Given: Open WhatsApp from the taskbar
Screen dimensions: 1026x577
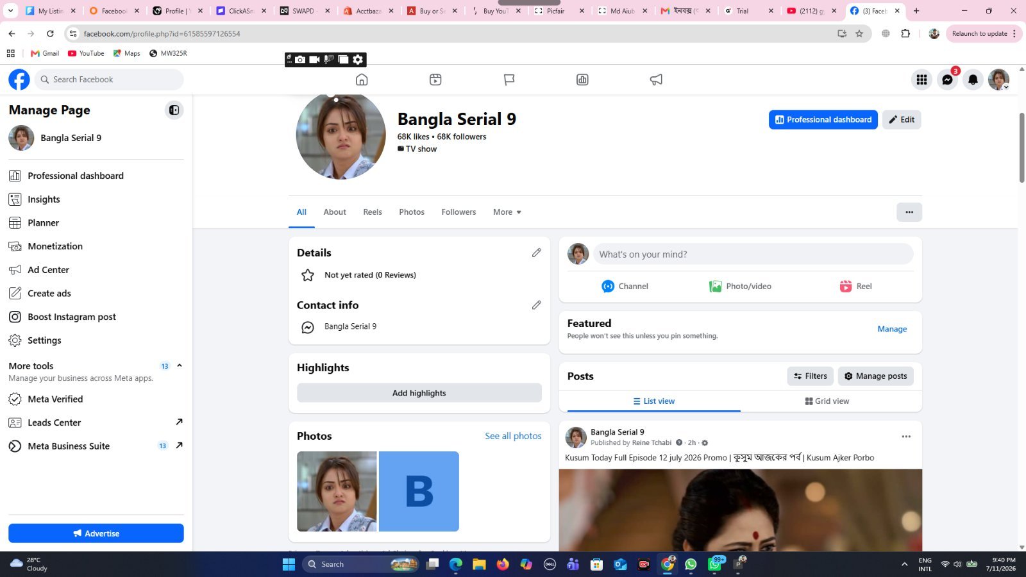Looking at the screenshot, I should (691, 564).
